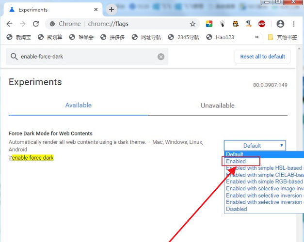Click the page scrollbar up arrow
Screen dimensions: 304x242
(x=299, y=48)
